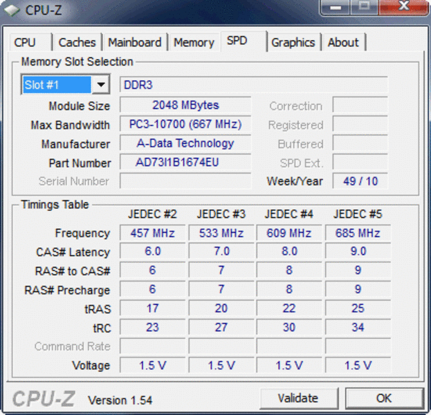Click the CAS# Latency 7.0 value

(x=221, y=252)
